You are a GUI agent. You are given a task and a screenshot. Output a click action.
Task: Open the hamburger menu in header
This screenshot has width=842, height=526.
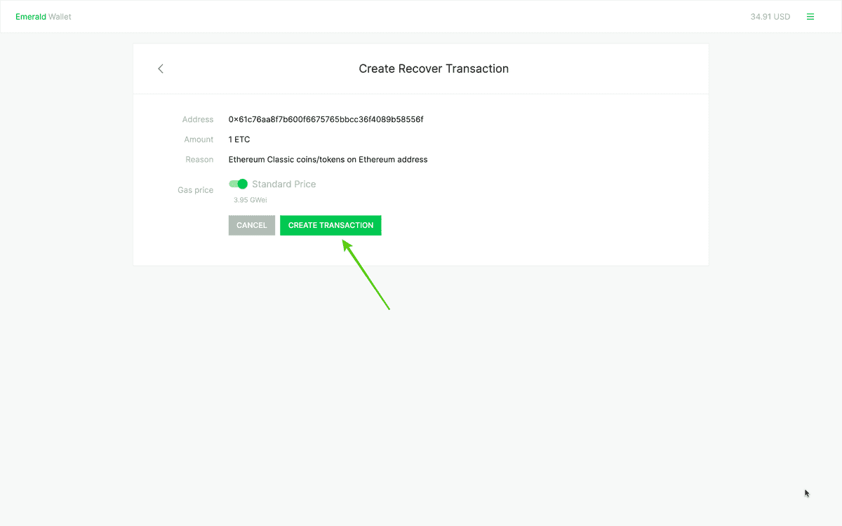click(810, 17)
